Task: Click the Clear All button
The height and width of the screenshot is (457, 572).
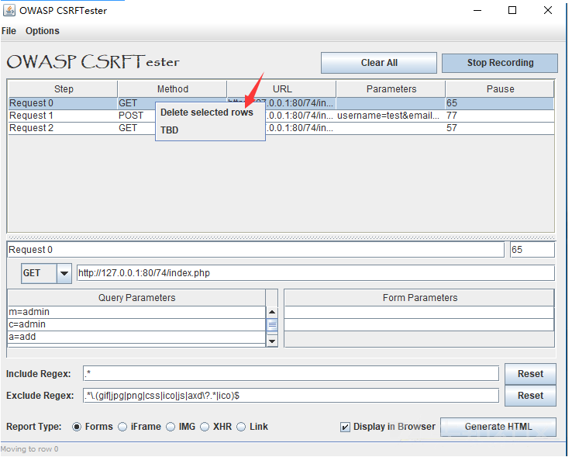Action: [379, 63]
